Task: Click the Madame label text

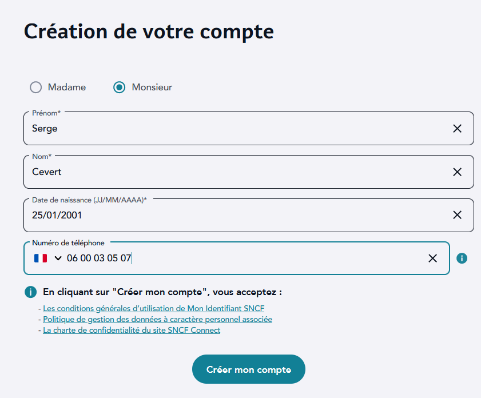Action: coord(67,87)
